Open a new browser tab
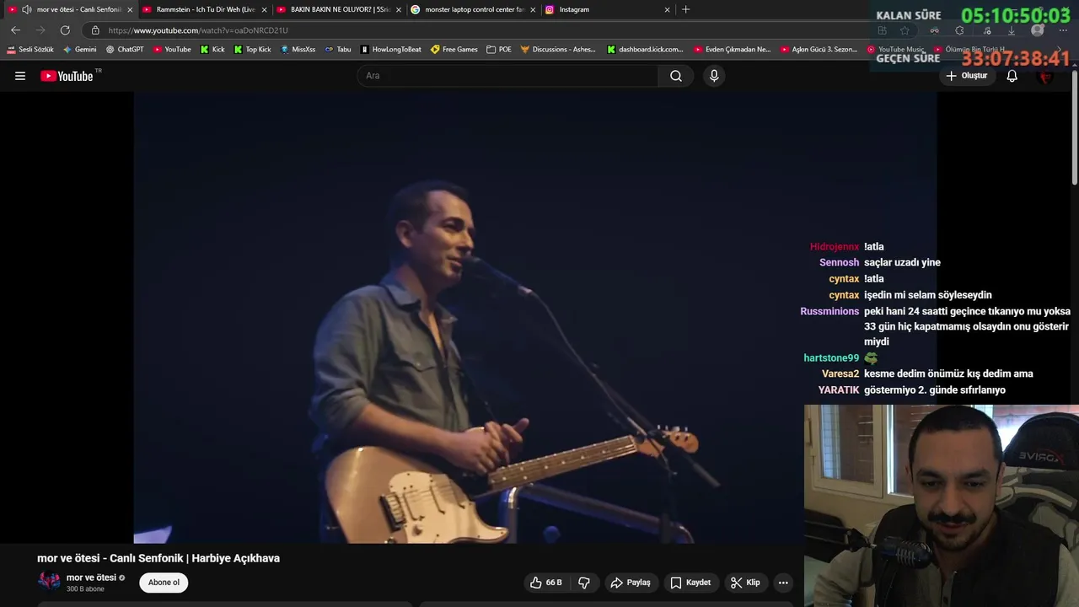The image size is (1079, 607). (685, 9)
